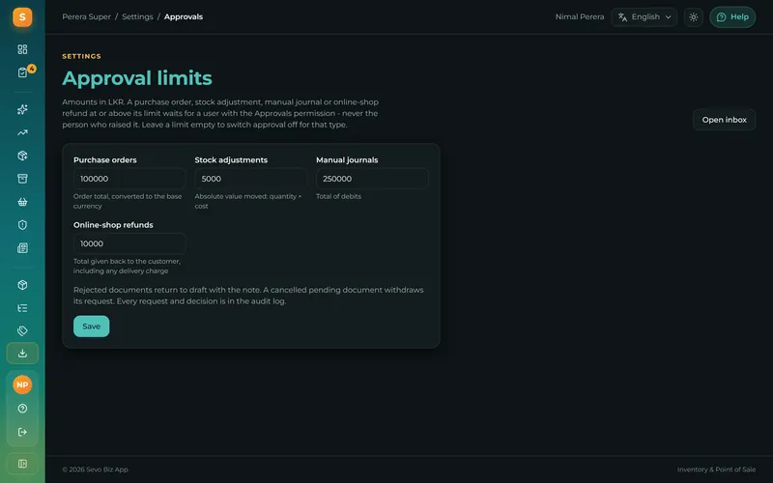Click the orange SETTINGS section label
773x483 pixels.
point(81,57)
